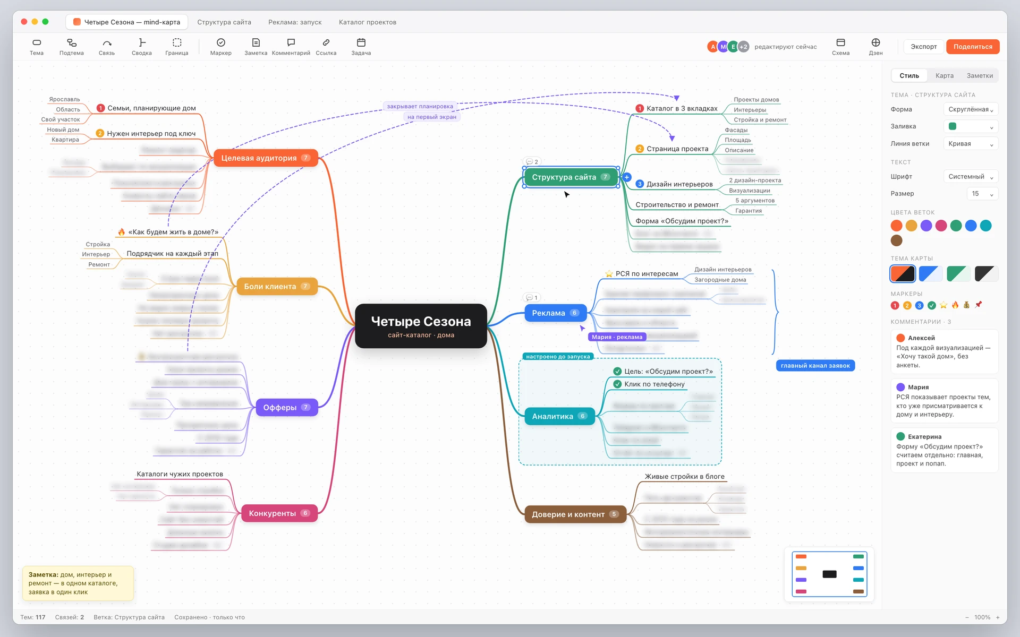The height and width of the screenshot is (637, 1020).
Task: Select the Тема (topic) tool
Action: (x=37, y=47)
